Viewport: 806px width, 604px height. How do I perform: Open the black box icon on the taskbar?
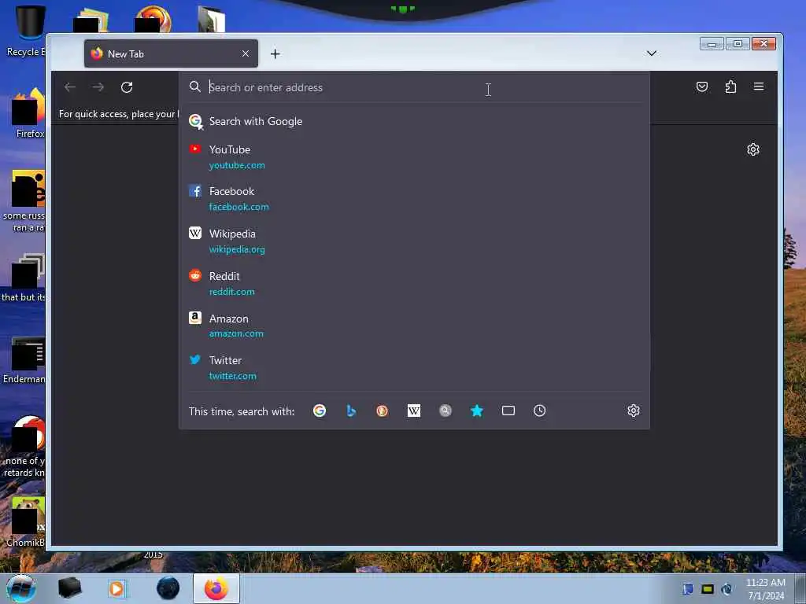tap(69, 588)
